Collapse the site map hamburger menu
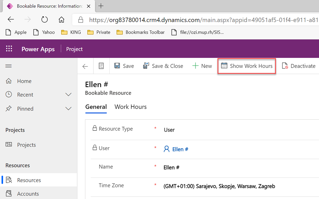The image size is (319, 199). click(x=8, y=66)
